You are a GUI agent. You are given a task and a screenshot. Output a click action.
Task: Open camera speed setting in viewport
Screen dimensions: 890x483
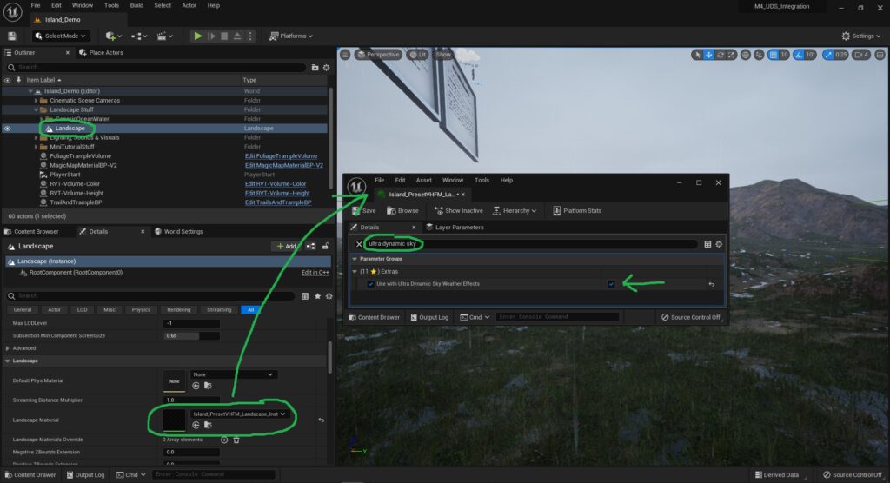[x=861, y=55]
